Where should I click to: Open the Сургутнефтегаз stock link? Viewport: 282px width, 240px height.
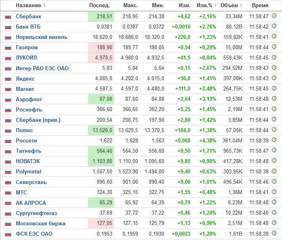(x=36, y=213)
